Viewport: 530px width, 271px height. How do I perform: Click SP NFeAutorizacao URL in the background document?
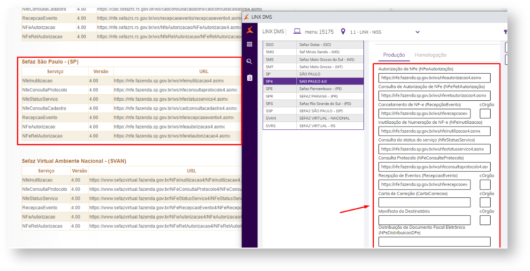[169, 127]
